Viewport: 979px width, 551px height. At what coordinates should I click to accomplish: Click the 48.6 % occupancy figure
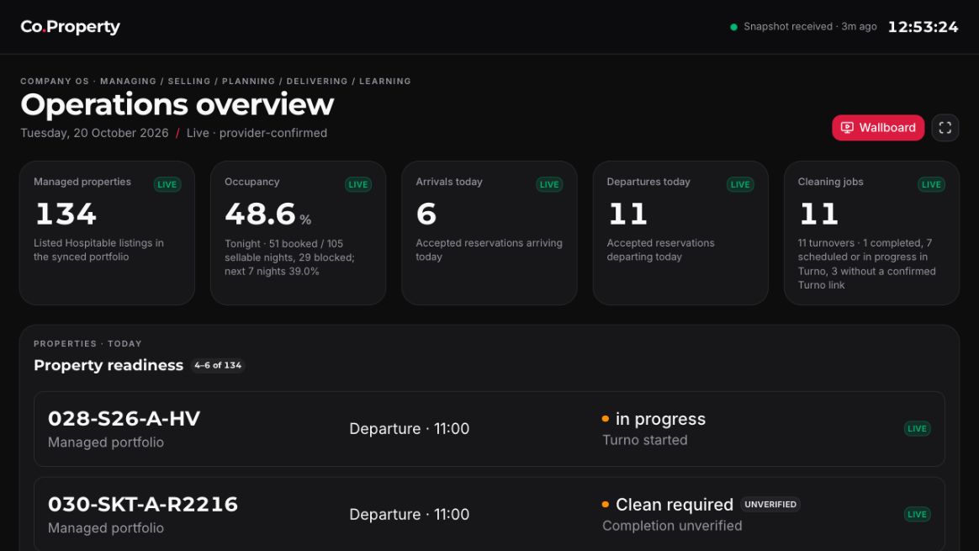pyautogui.click(x=267, y=215)
